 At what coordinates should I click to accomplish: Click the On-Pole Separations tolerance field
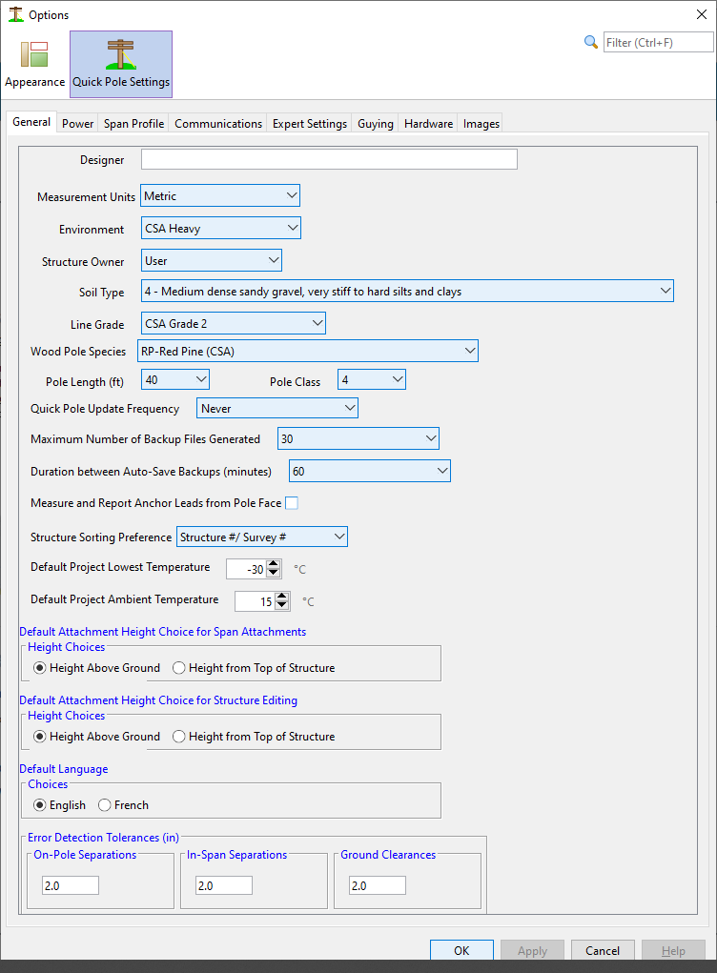tap(71, 885)
